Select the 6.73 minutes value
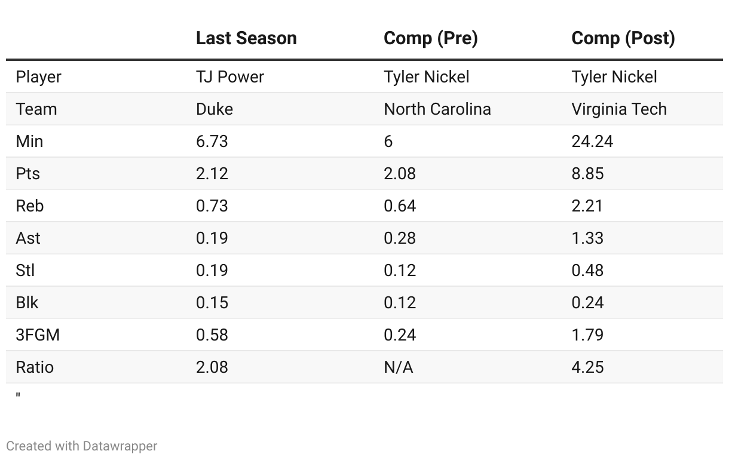 (x=212, y=142)
